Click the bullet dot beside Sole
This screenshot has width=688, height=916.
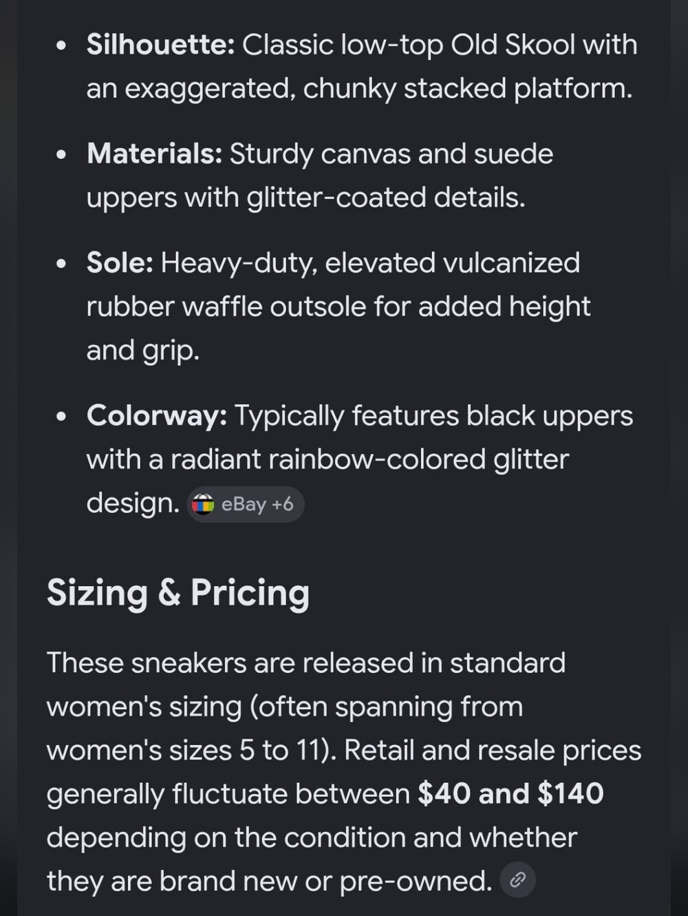62,264
